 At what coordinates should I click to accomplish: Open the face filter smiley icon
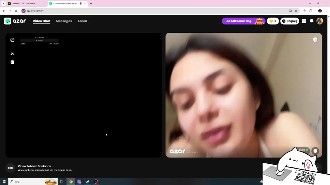pyautogui.click(x=12, y=62)
